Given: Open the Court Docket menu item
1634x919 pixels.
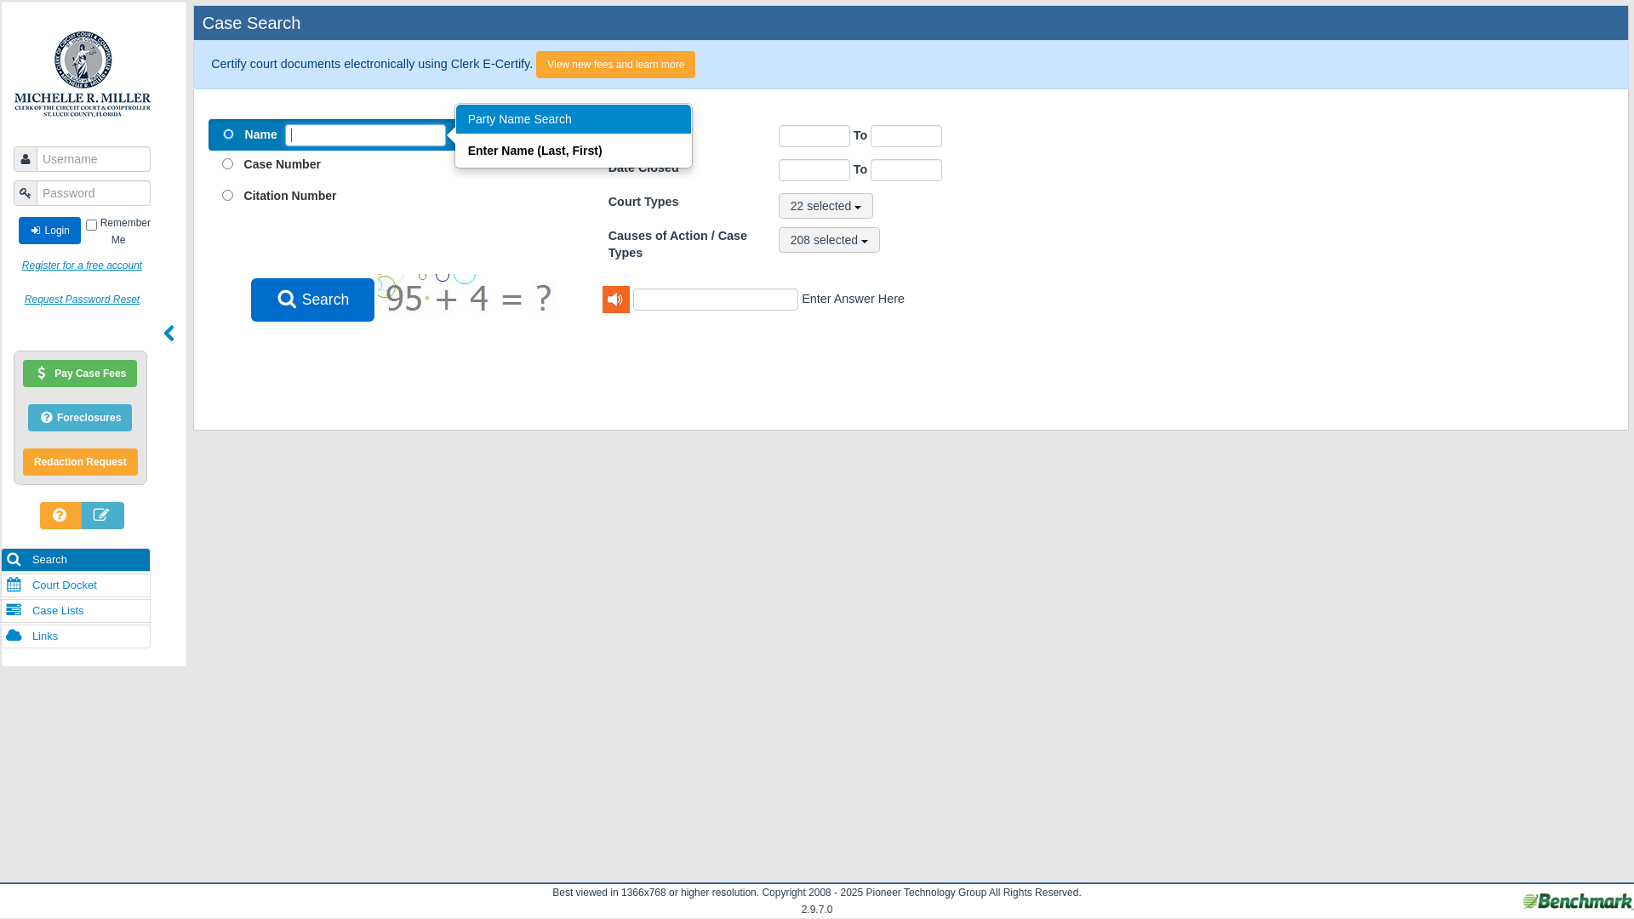Looking at the screenshot, I should [x=76, y=585].
